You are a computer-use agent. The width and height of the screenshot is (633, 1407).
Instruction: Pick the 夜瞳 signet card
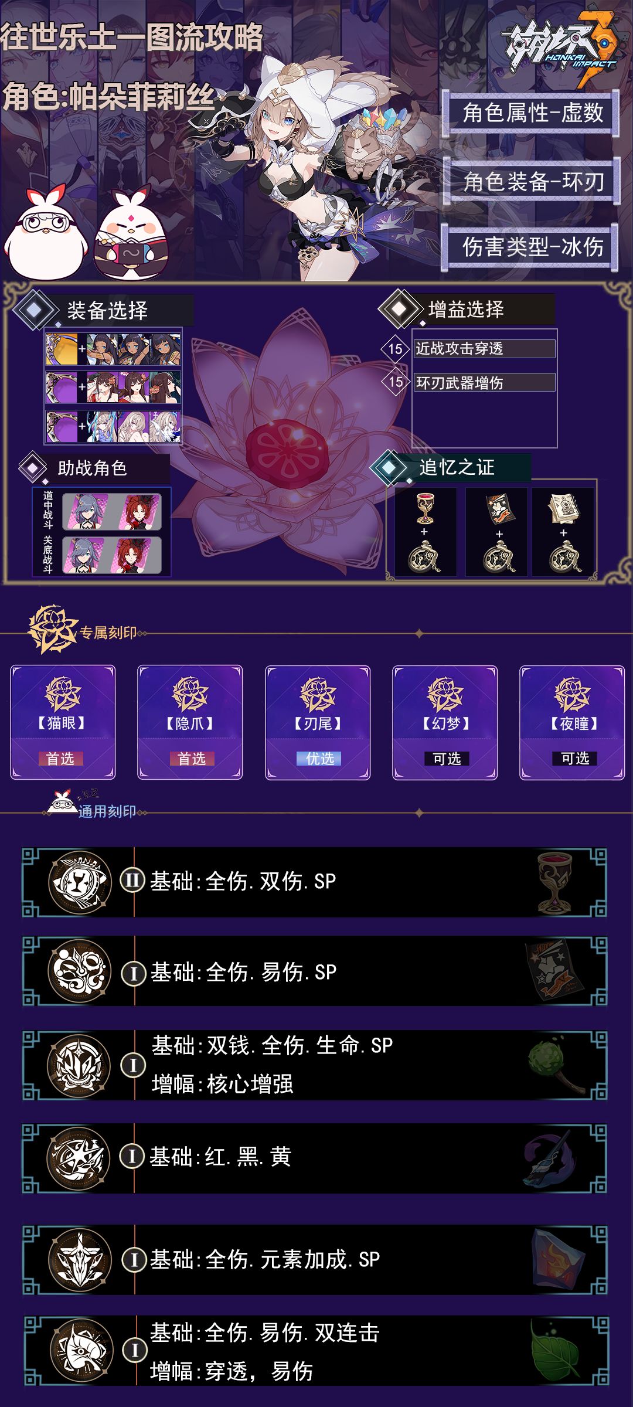[572, 722]
